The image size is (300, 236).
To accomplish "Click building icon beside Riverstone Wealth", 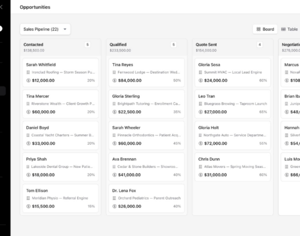I will (x=28, y=104).
